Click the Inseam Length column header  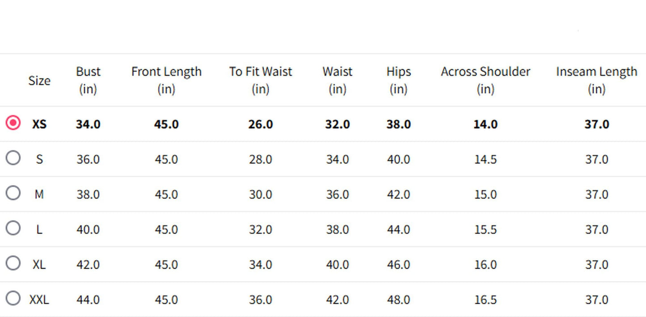596,80
